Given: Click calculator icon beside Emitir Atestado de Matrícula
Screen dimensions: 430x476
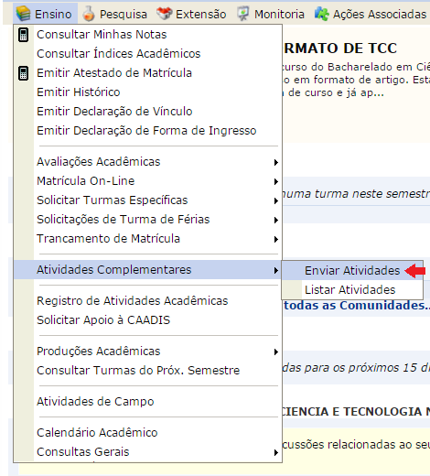Looking at the screenshot, I should tap(24, 73).
